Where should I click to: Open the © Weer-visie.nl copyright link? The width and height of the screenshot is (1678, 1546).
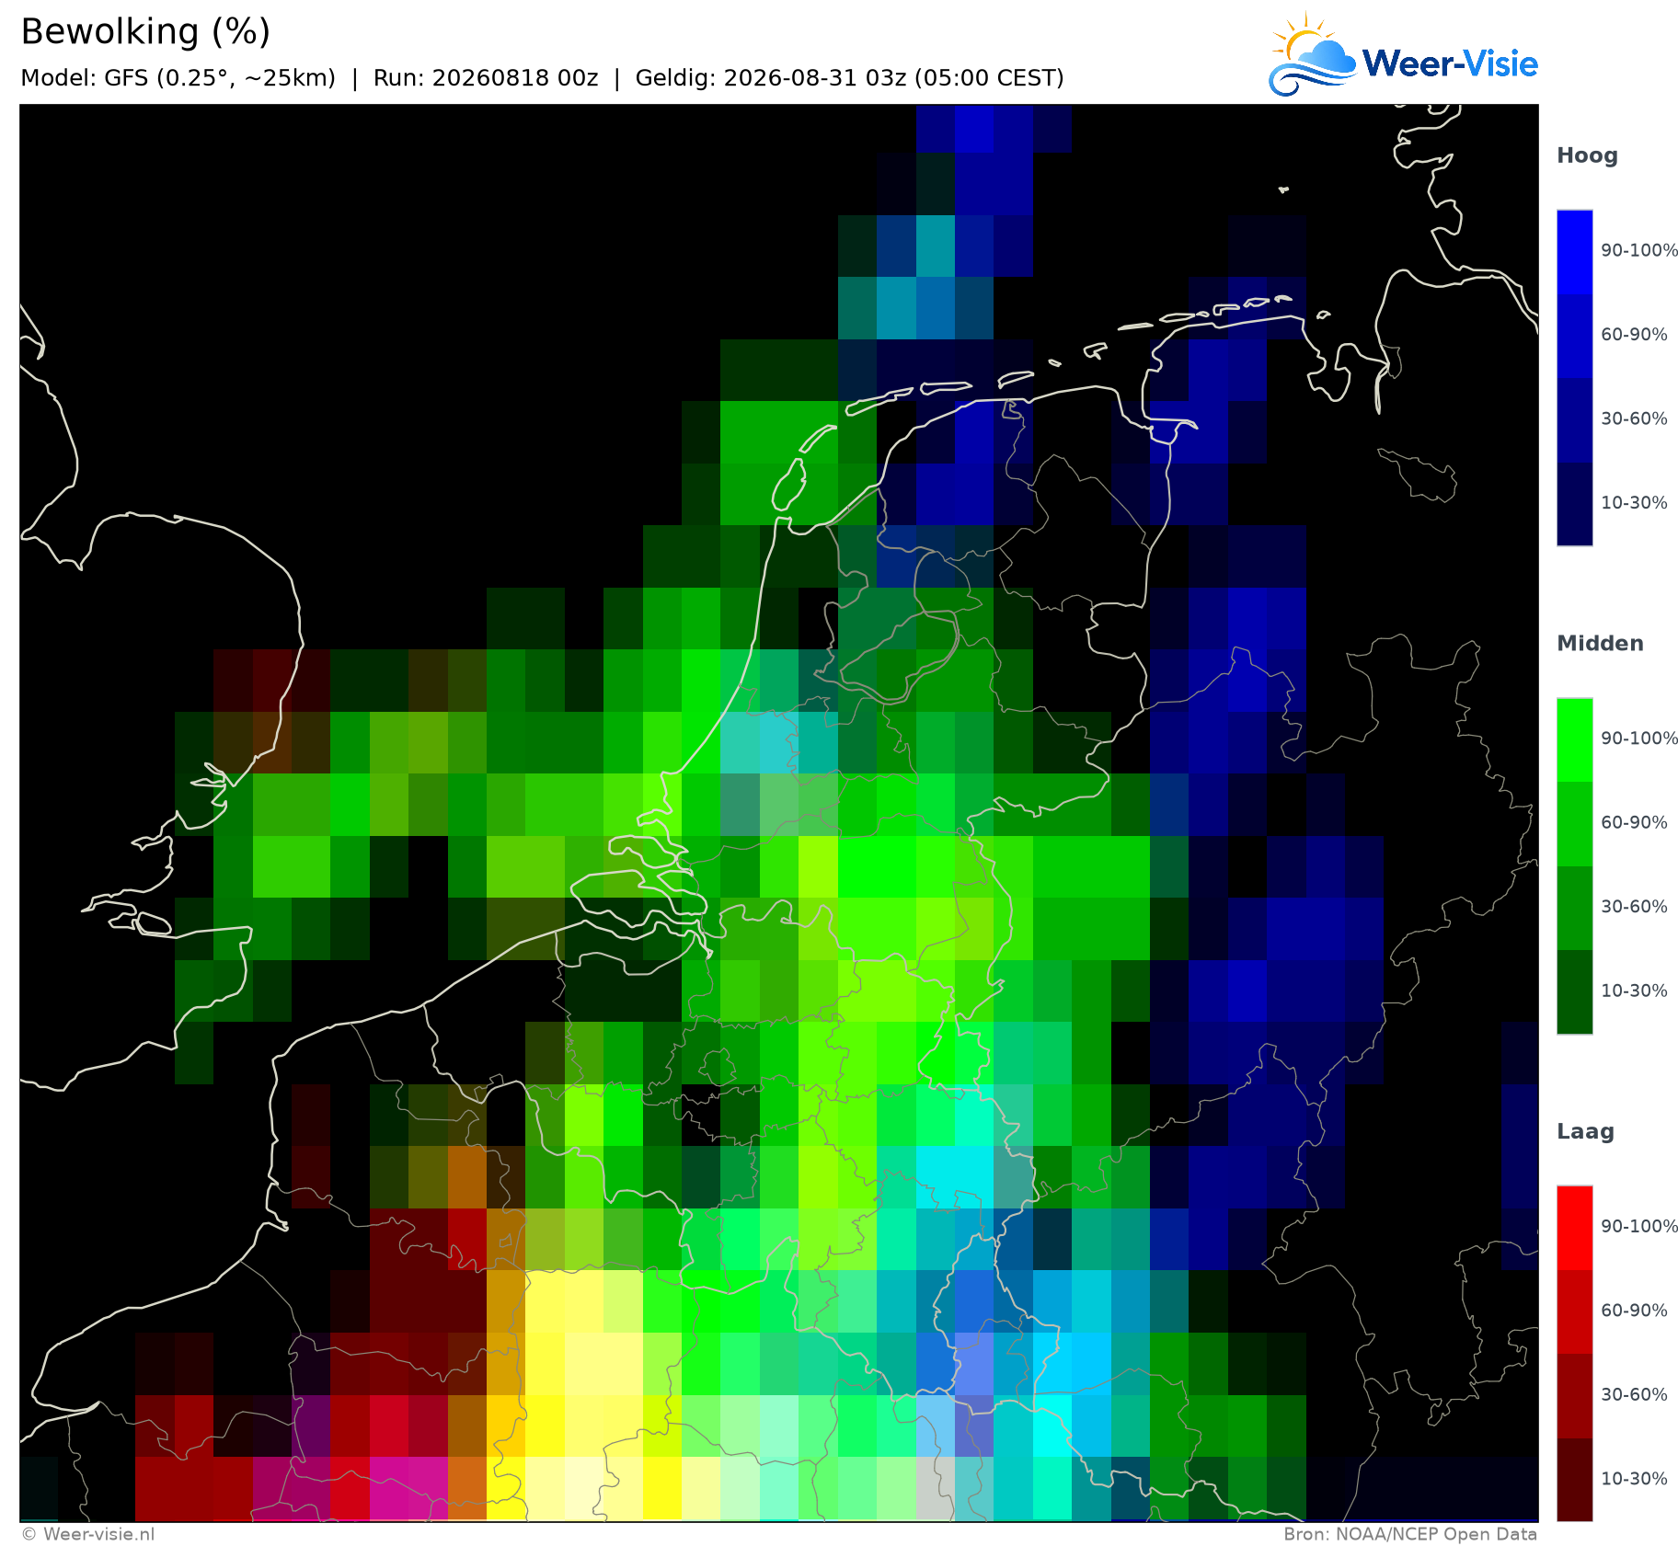[x=88, y=1534]
